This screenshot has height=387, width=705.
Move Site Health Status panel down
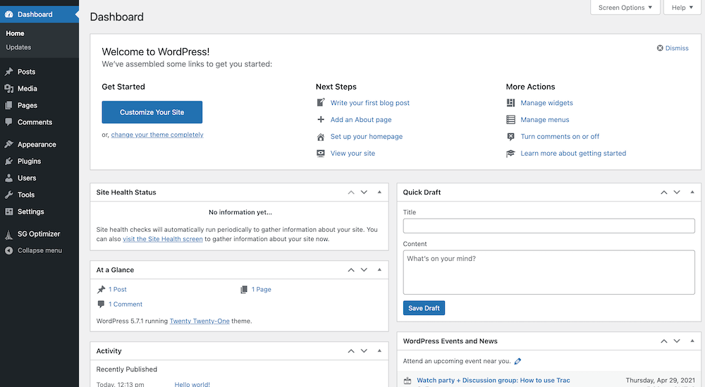[364, 192]
